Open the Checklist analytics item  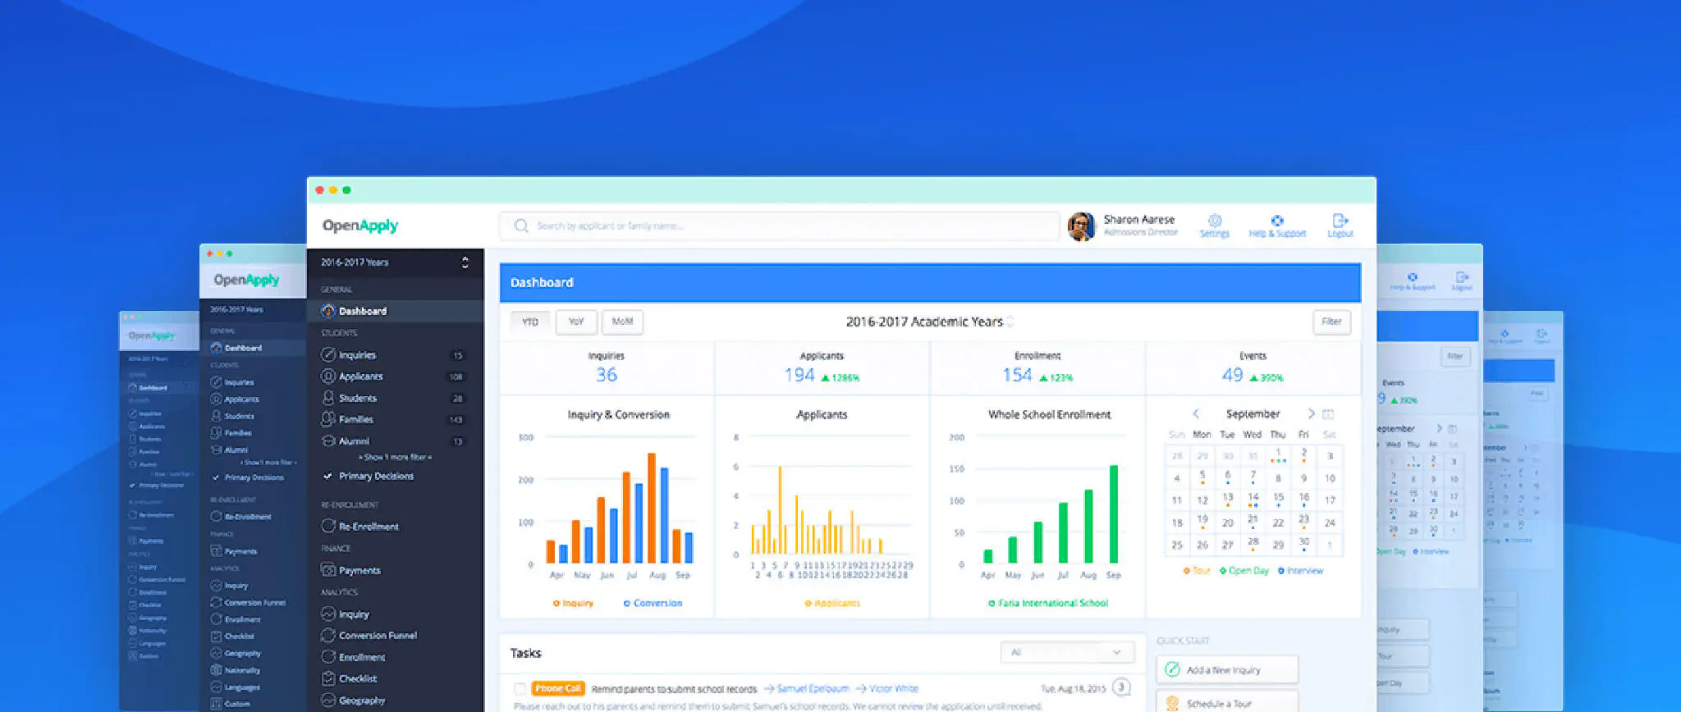click(x=358, y=678)
